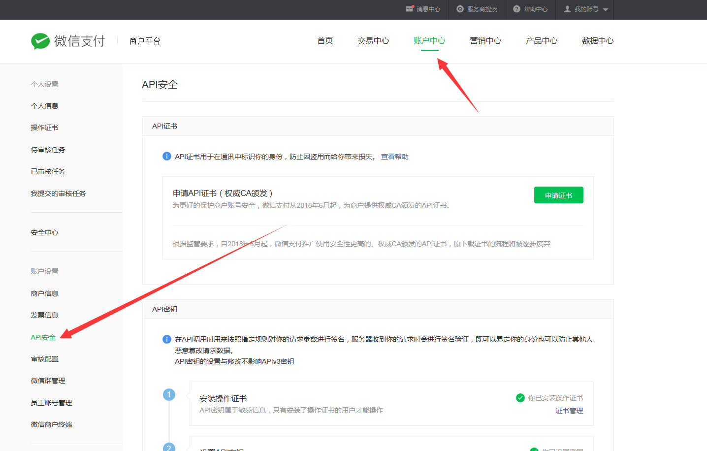Image resolution: width=707 pixels, height=451 pixels.
Task: Open 操作证书 in the sidebar
Action: [44, 128]
